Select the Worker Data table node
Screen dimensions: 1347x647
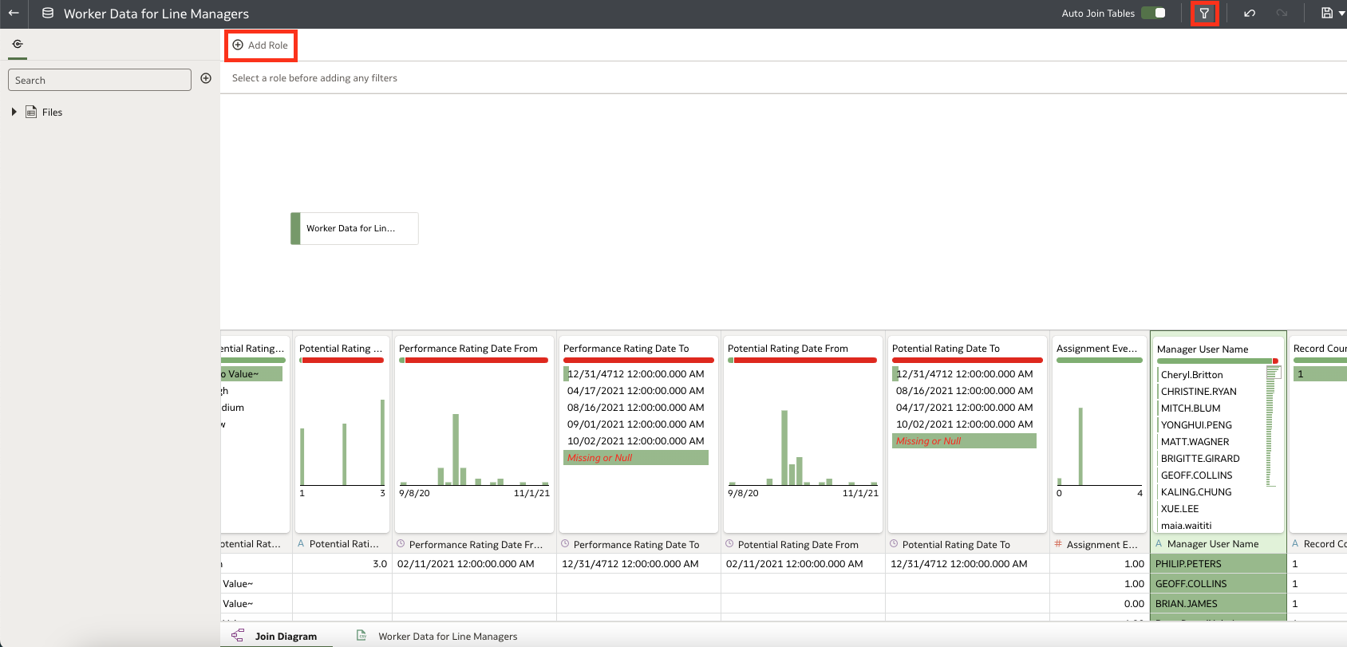click(354, 228)
